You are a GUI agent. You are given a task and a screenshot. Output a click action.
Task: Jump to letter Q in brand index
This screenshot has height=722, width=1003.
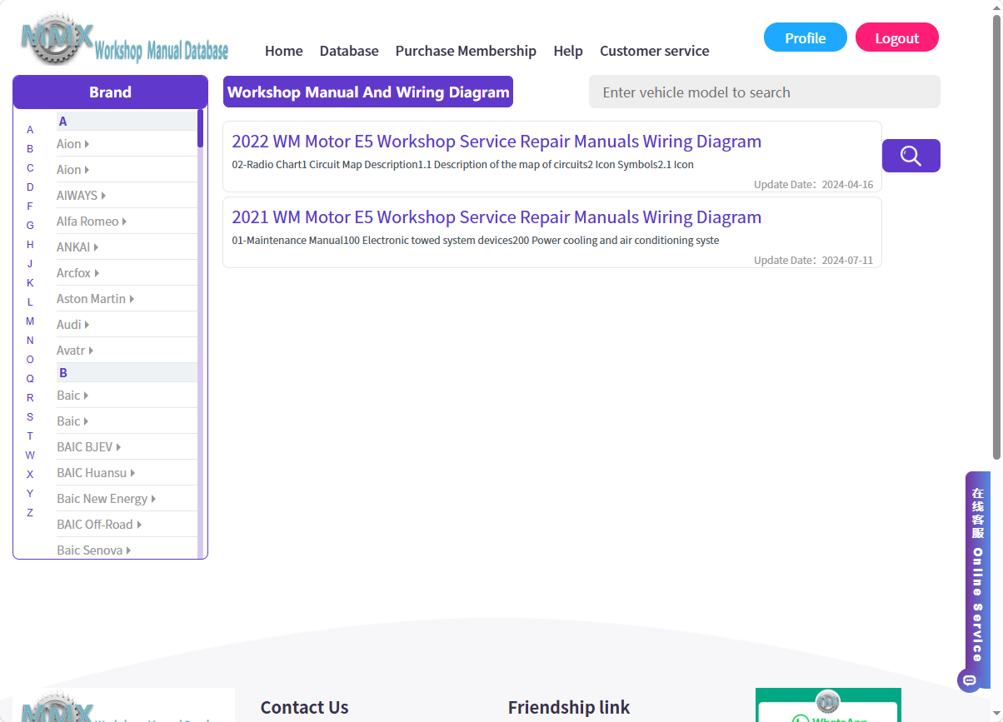click(x=30, y=379)
